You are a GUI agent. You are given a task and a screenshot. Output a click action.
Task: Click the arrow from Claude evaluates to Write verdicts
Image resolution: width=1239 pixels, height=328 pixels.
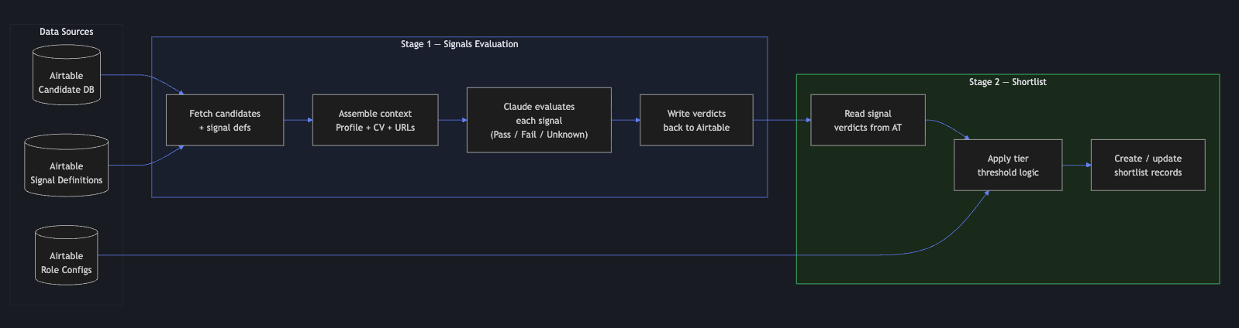(625, 120)
